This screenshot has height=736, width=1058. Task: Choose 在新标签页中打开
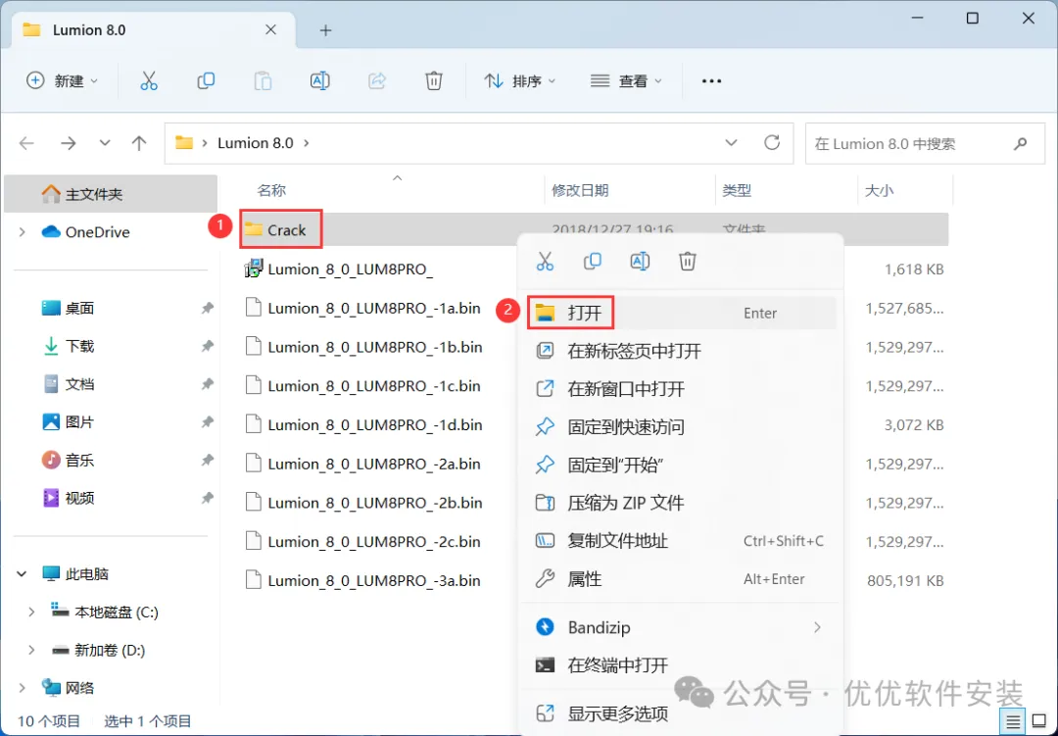[x=680, y=351]
